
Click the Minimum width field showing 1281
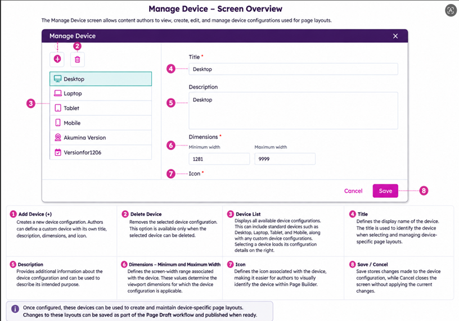[x=219, y=159]
